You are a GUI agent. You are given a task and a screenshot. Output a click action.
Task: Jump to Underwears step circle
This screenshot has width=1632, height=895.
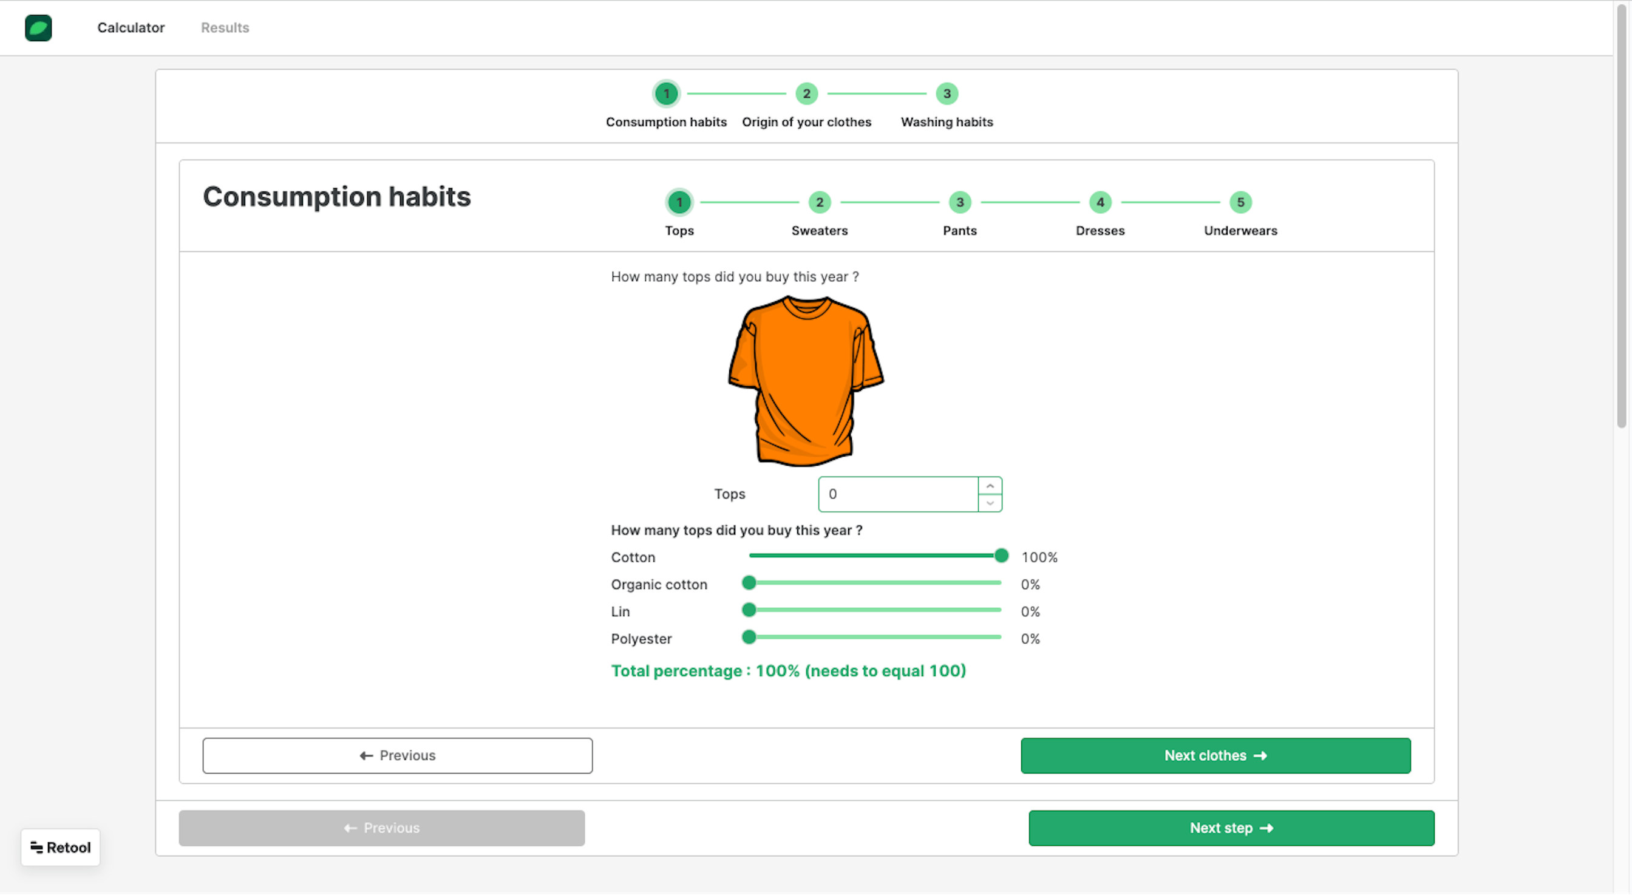[x=1240, y=203]
